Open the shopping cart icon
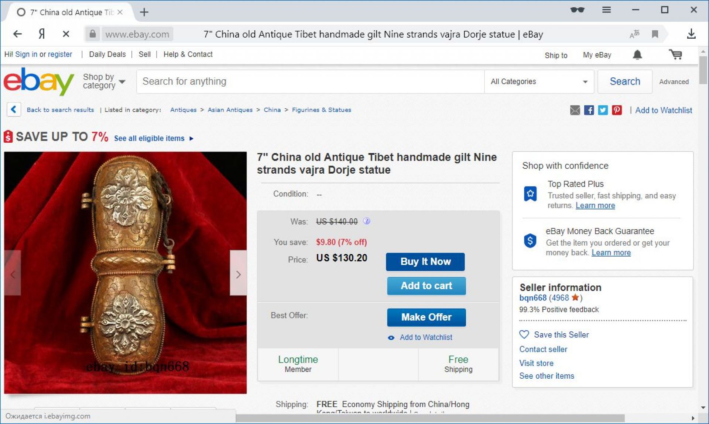The height and width of the screenshot is (424, 709). 675,55
